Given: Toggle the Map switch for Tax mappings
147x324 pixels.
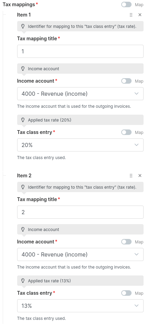Looking at the screenshot, I should click(126, 4).
